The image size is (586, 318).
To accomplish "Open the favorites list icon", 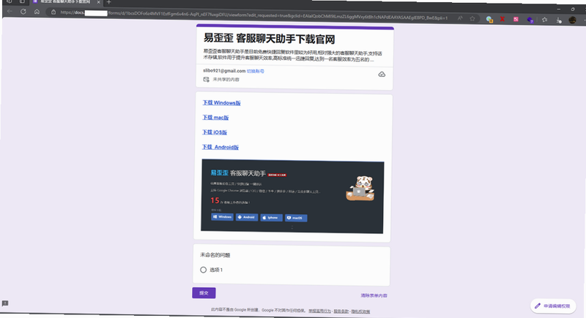I will click(x=544, y=20).
